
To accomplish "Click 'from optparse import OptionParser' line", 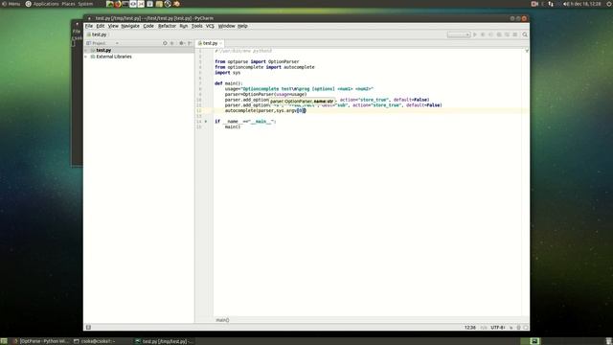I will coord(257,61).
